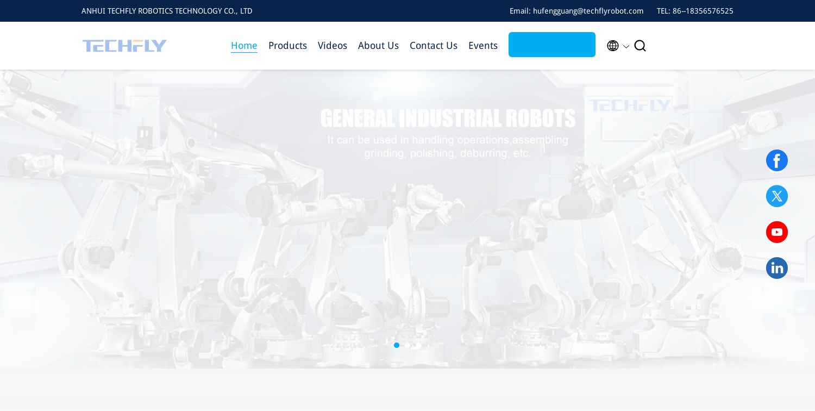The image size is (815, 411).
Task: Open the Facebook page icon
Action: (x=777, y=160)
